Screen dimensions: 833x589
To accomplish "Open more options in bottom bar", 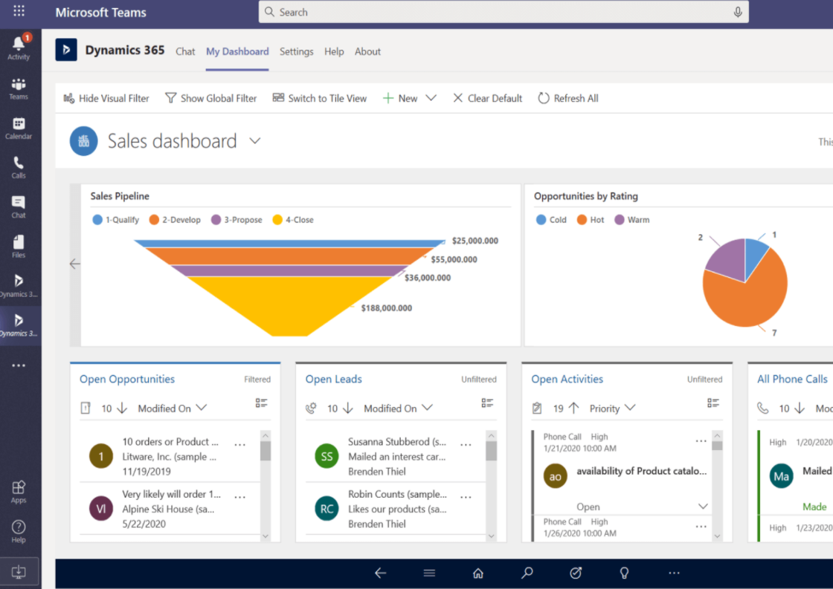I will pyautogui.click(x=674, y=573).
